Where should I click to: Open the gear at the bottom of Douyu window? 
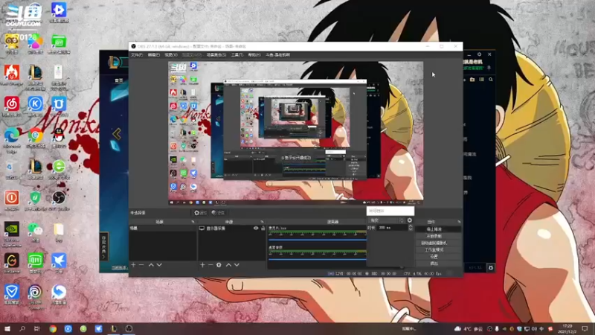coord(491,268)
